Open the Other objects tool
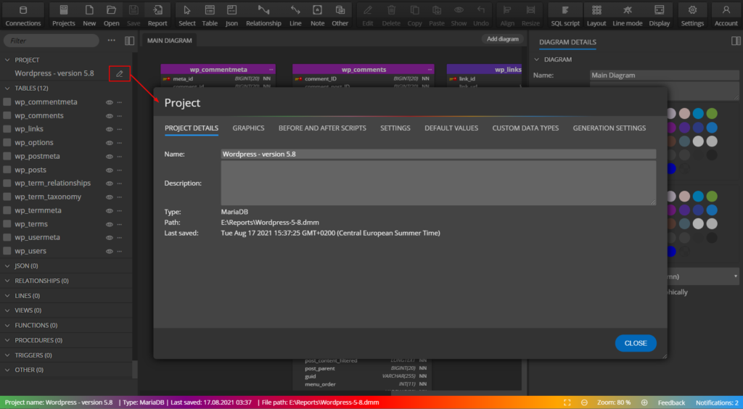Viewport: 743px width, 409px height. (340, 15)
